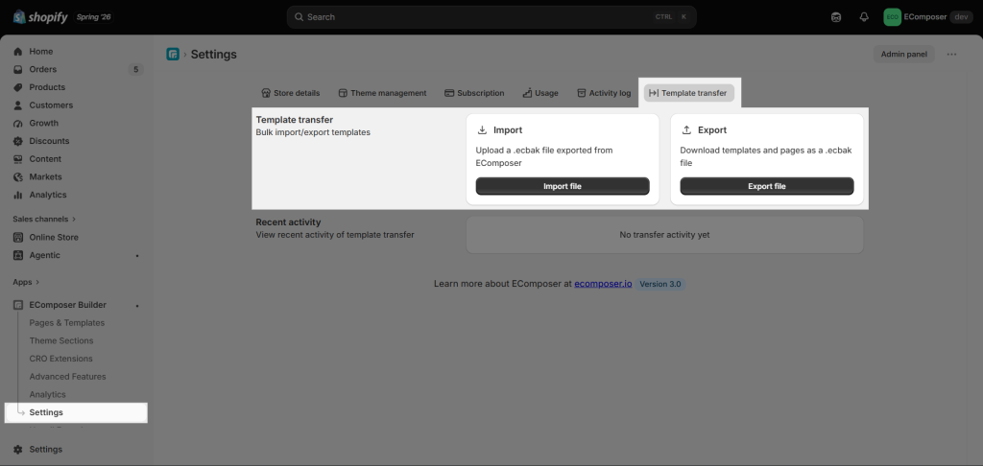983x466 pixels.
Task: Open EComposer Analytics submenu item
Action: tap(48, 395)
